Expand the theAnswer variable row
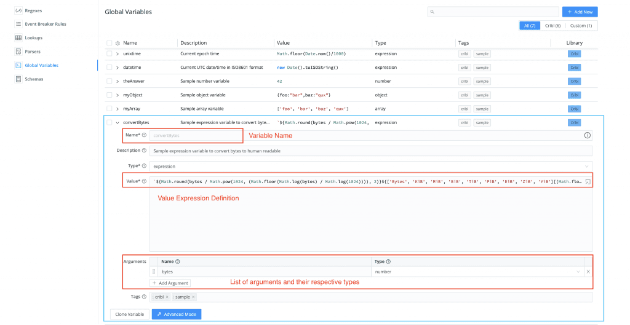Viewport: 630px width, 325px height. click(x=117, y=81)
